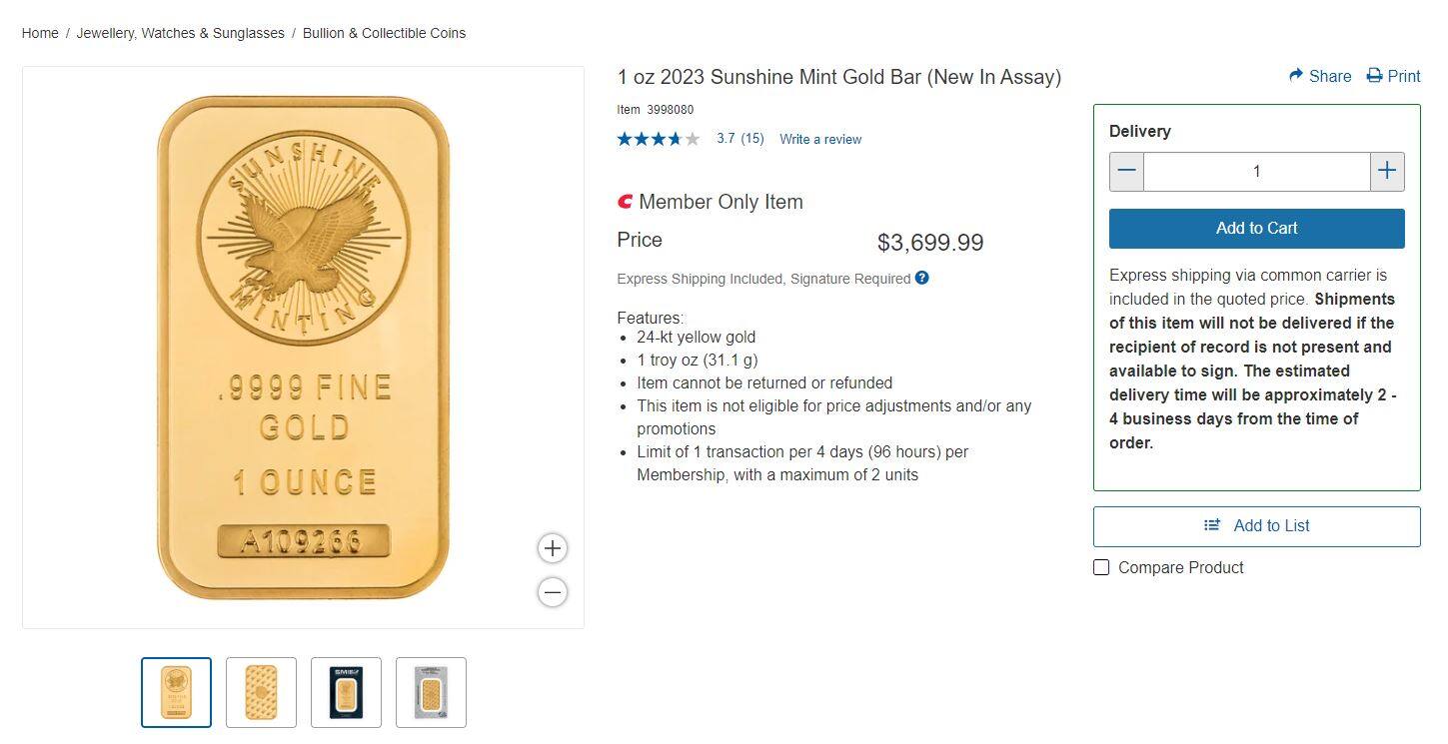Navigate to Home via breadcrumb

click(x=40, y=32)
